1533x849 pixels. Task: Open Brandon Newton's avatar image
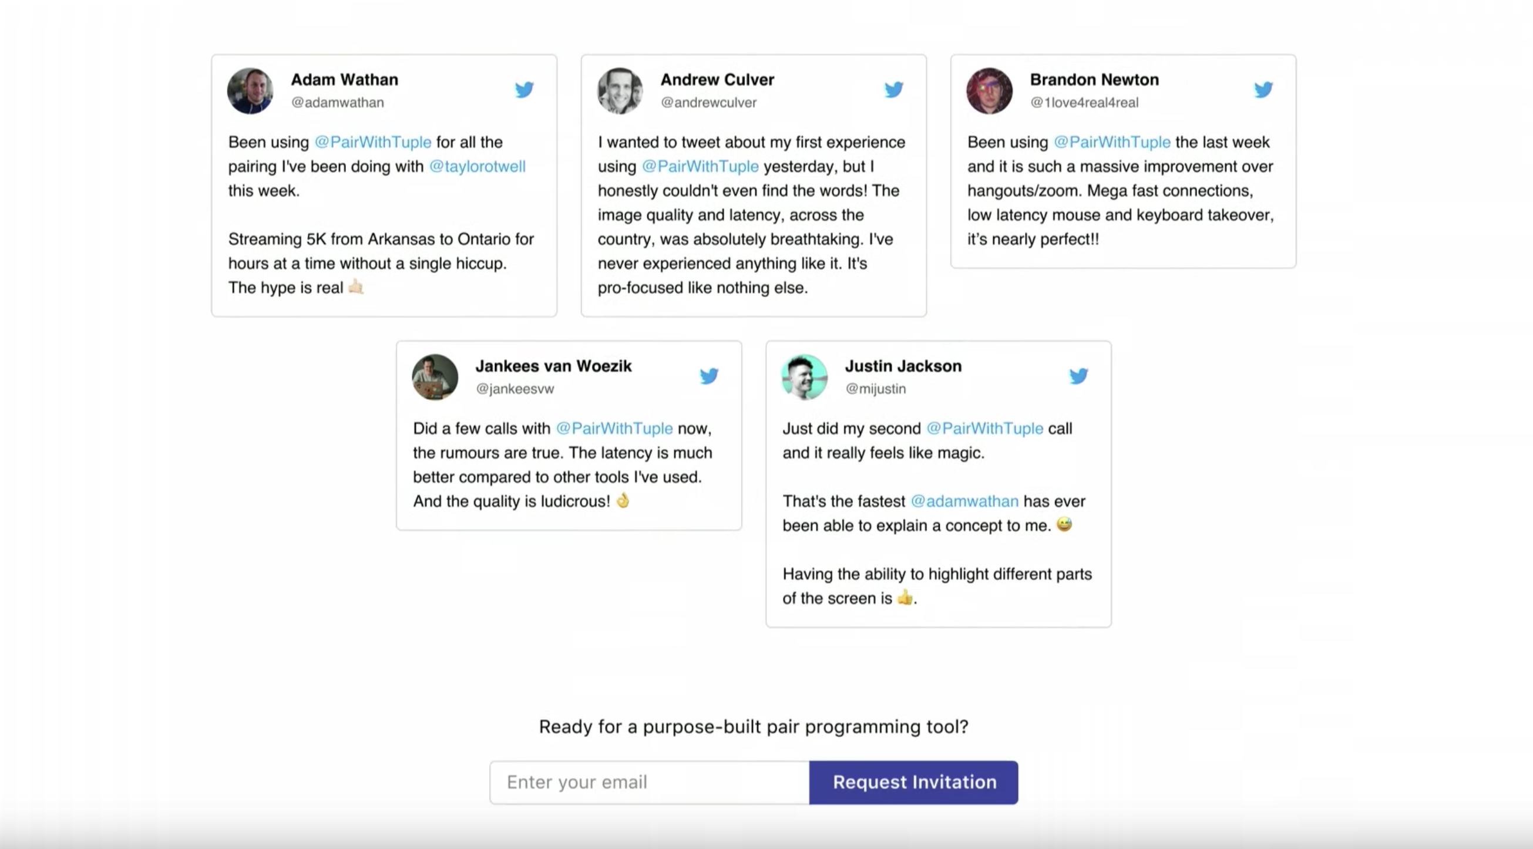990,90
